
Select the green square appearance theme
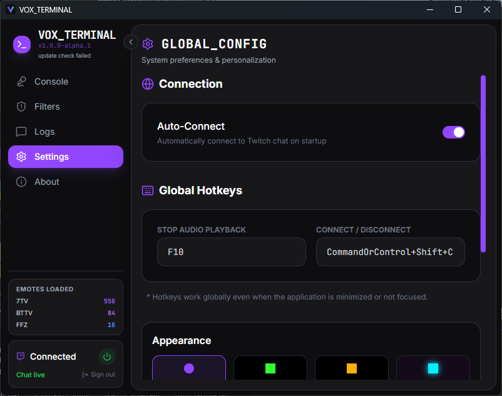(x=270, y=368)
